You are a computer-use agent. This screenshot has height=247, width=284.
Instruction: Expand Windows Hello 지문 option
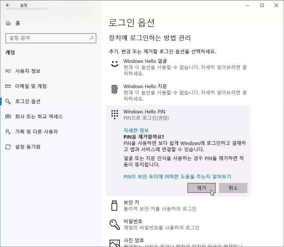pyautogui.click(x=178, y=93)
